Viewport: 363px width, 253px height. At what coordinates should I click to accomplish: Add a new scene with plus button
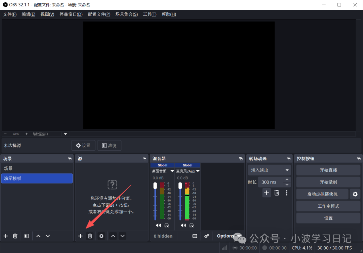[x=6, y=236]
